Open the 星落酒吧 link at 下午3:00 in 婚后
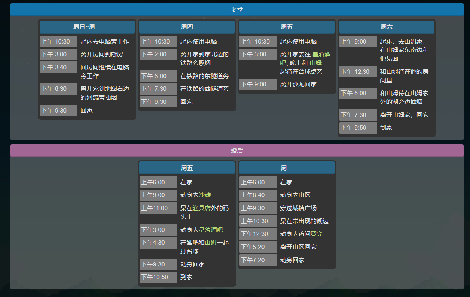This screenshot has width=470, height=297. point(211,230)
